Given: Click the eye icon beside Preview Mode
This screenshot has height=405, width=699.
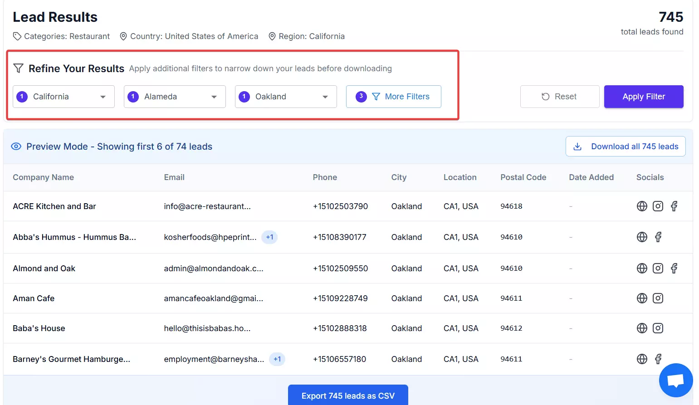Looking at the screenshot, I should coord(16,146).
